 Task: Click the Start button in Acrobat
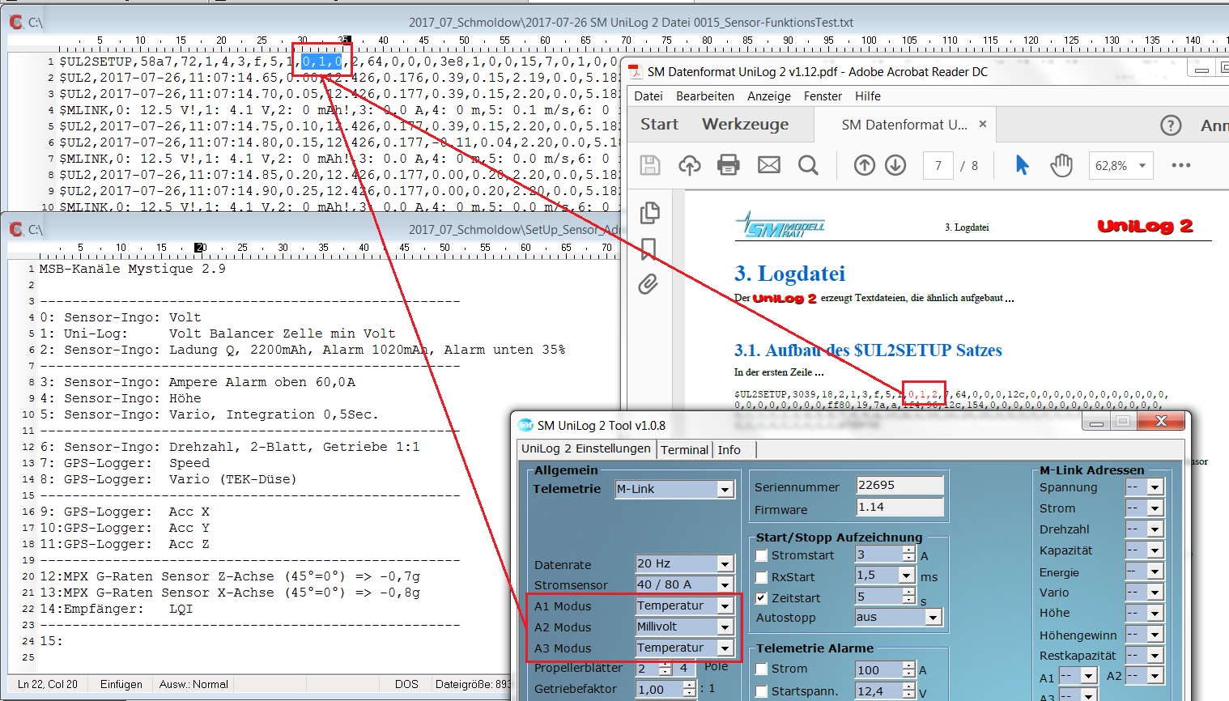[659, 124]
